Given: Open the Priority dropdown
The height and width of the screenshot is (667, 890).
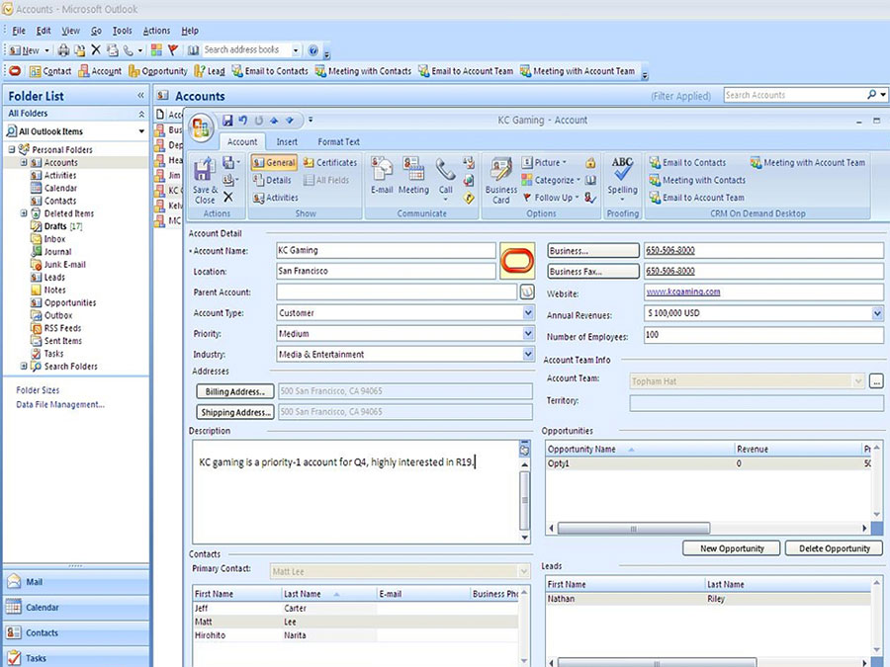Looking at the screenshot, I should (528, 334).
